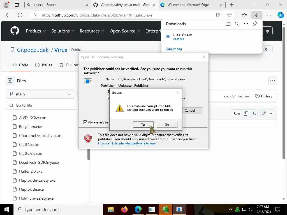
Task: Open Edge Settings and more menu
Action: [x=269, y=15]
